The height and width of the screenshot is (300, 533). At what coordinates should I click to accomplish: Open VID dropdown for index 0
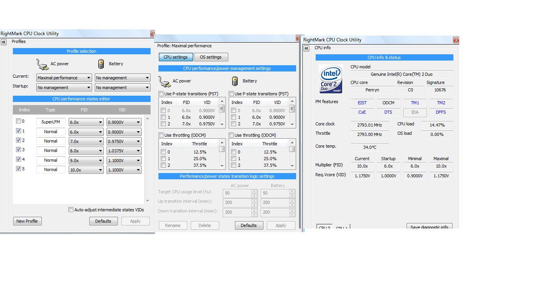pos(124,122)
